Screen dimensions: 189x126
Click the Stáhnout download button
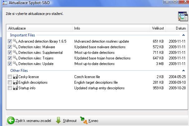click(x=66, y=120)
